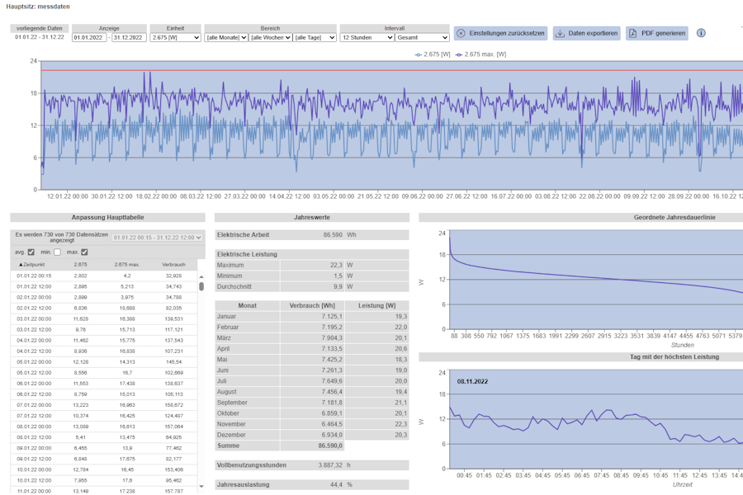Open the info icon next to PDF generieren
This screenshot has width=743, height=495.
(701, 33)
